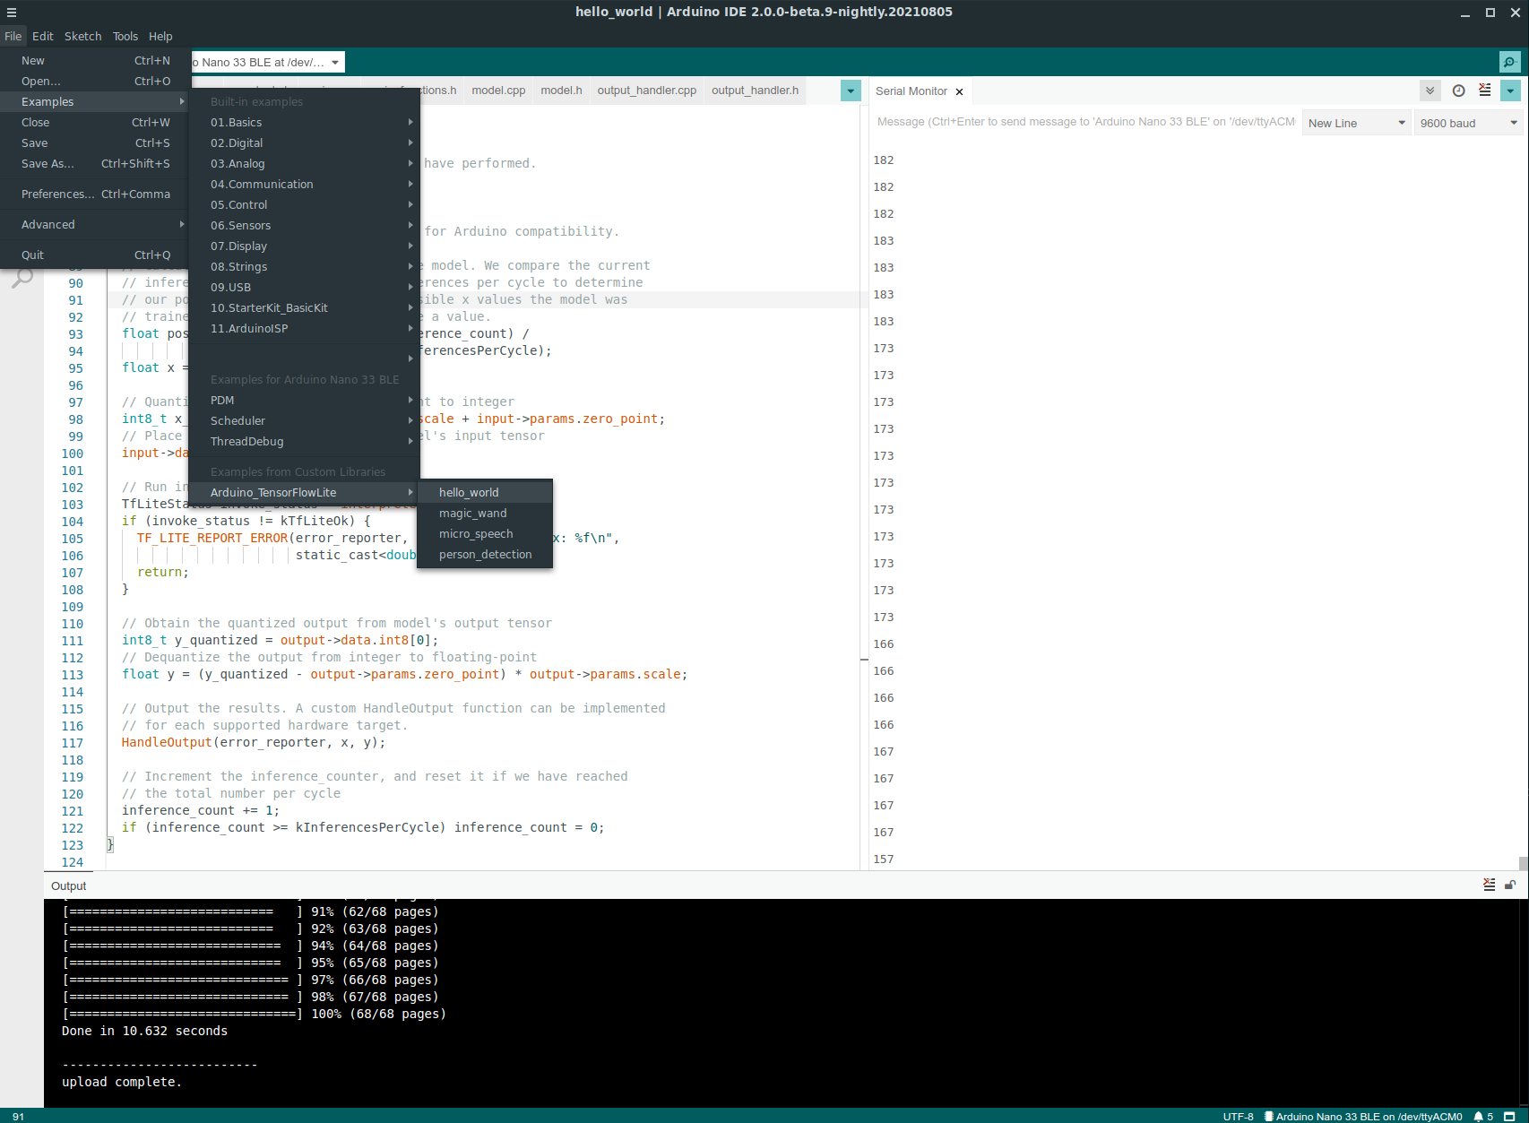
Task: Open the person_detection example
Action: 485,554
